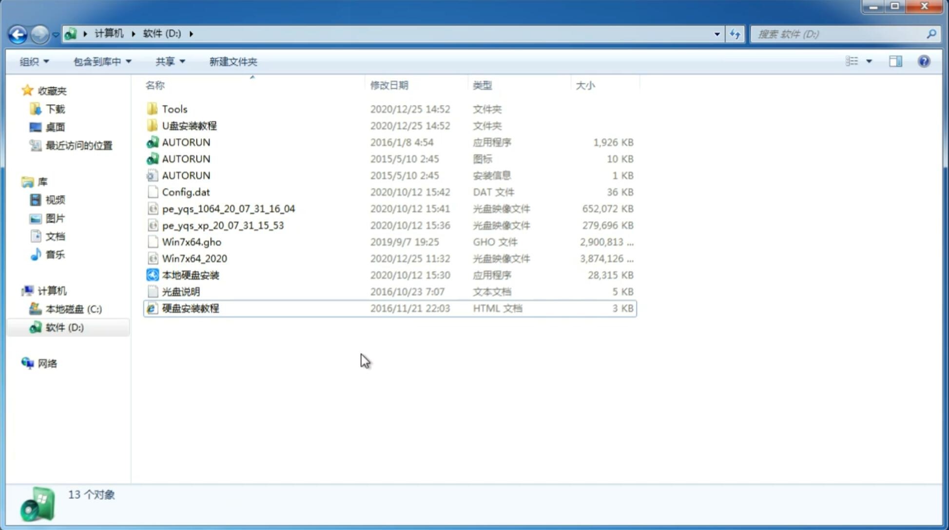Open the Tools folder
This screenshot has width=949, height=530.
(174, 109)
